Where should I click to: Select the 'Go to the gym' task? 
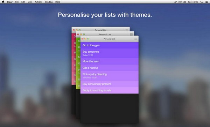(110, 45)
